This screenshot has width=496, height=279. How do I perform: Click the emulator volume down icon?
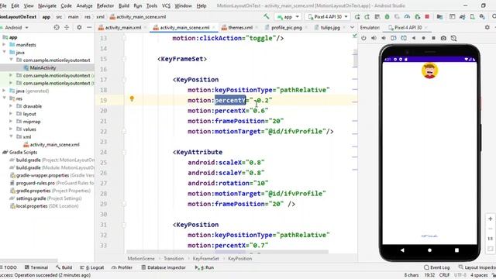[384, 38]
